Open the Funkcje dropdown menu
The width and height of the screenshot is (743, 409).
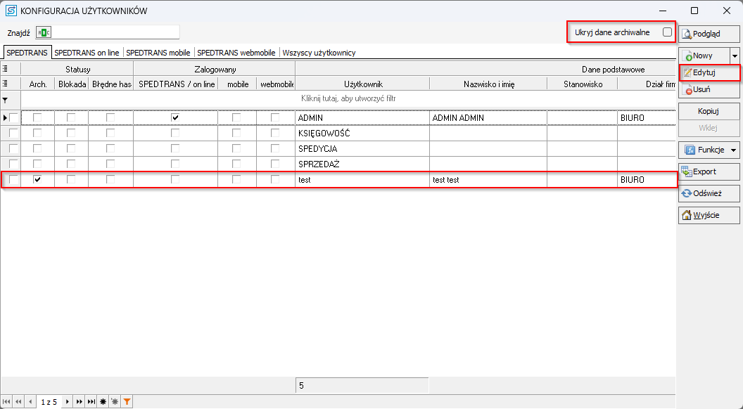point(709,150)
